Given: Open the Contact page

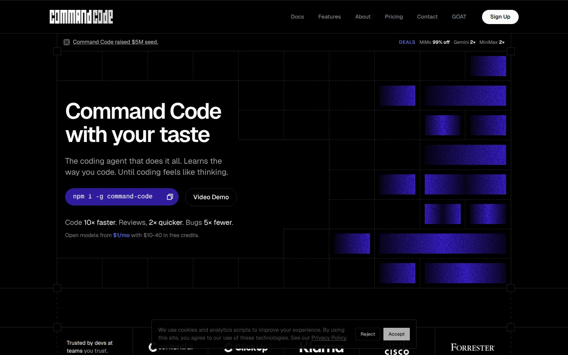Looking at the screenshot, I should click(x=427, y=17).
